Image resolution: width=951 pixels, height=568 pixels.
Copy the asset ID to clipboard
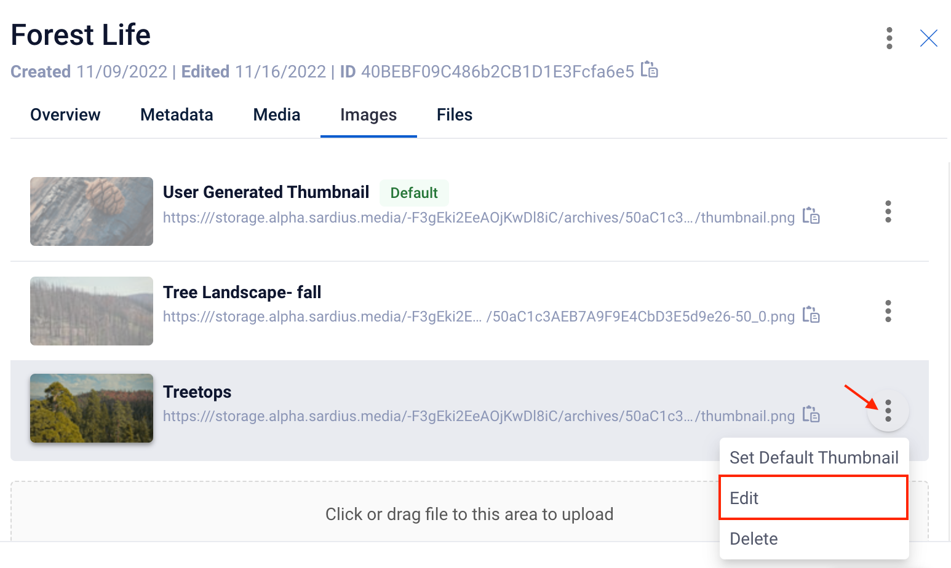[x=649, y=69]
